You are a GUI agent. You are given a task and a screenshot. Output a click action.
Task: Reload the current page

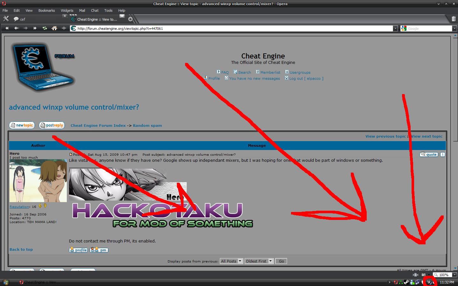[x=45, y=28]
